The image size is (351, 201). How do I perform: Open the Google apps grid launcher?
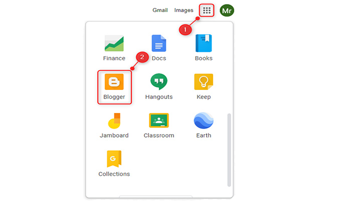pyautogui.click(x=207, y=11)
